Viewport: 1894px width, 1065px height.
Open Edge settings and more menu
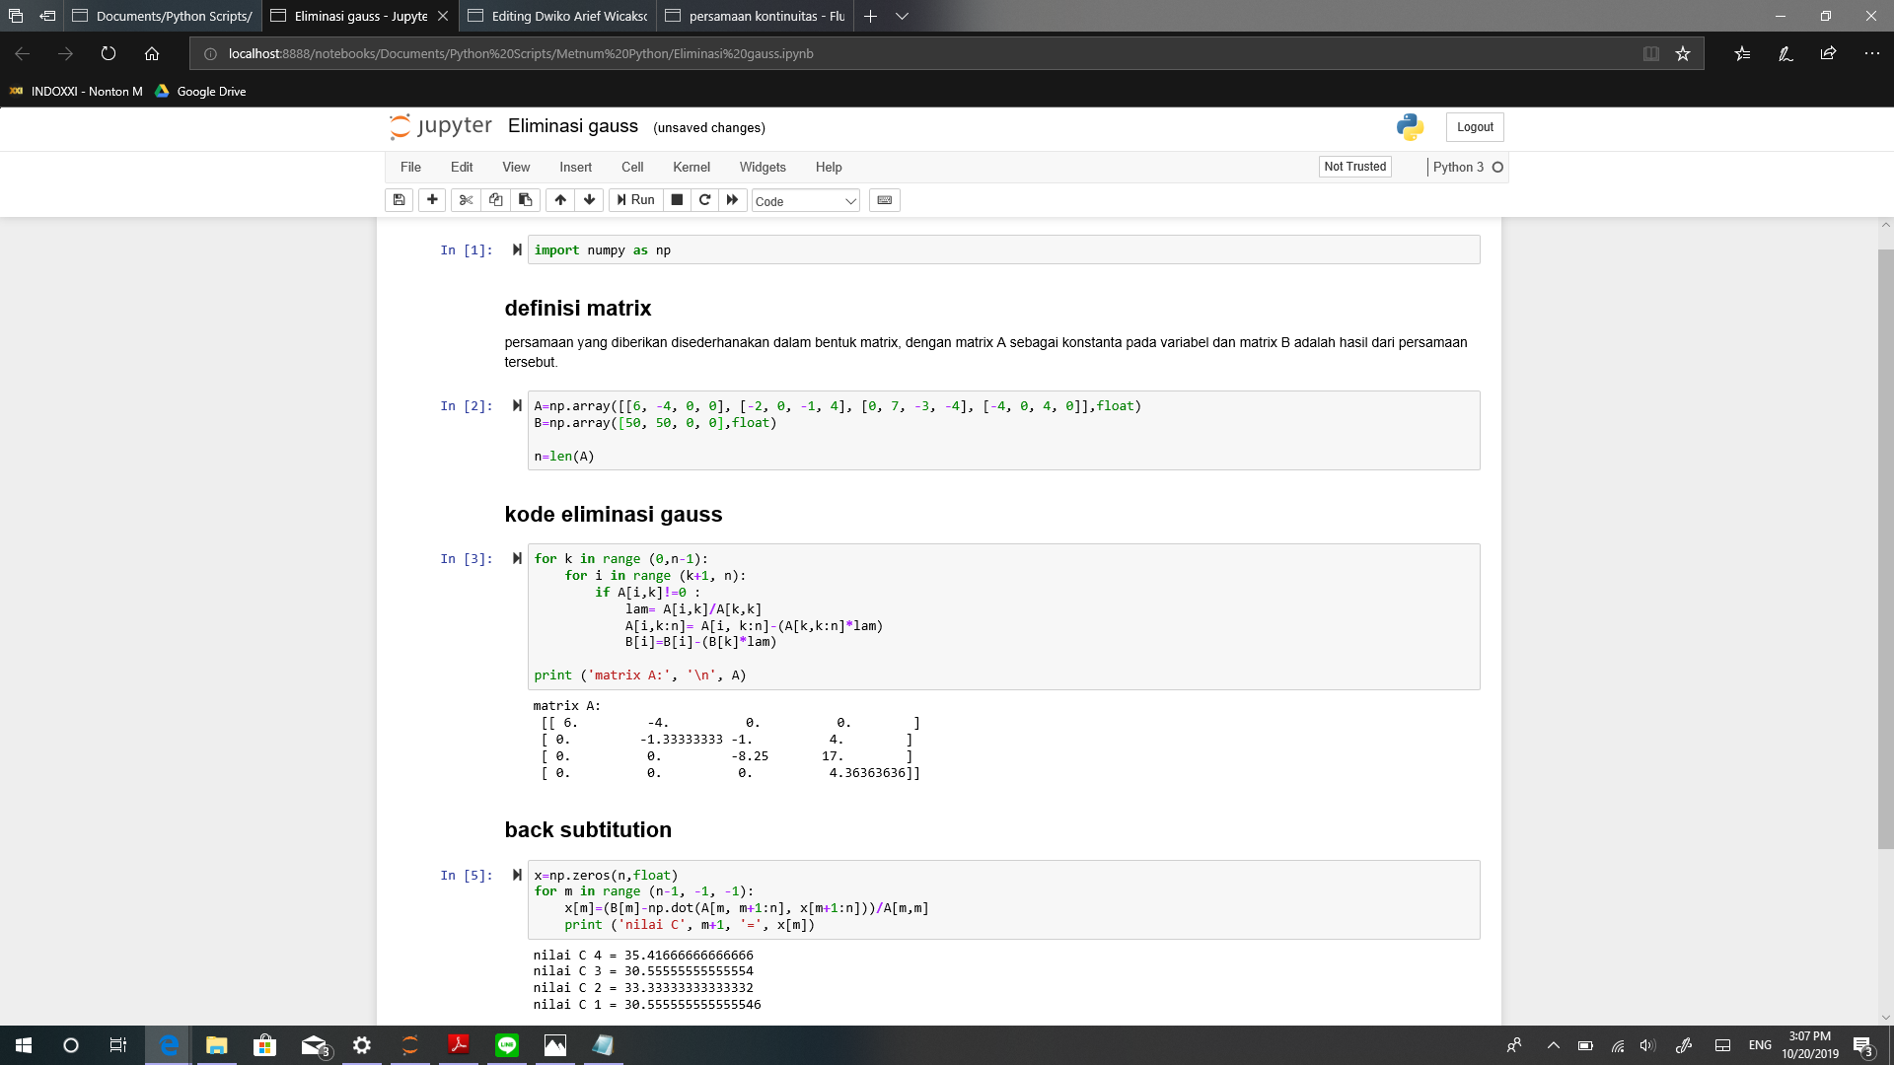pos(1871,53)
